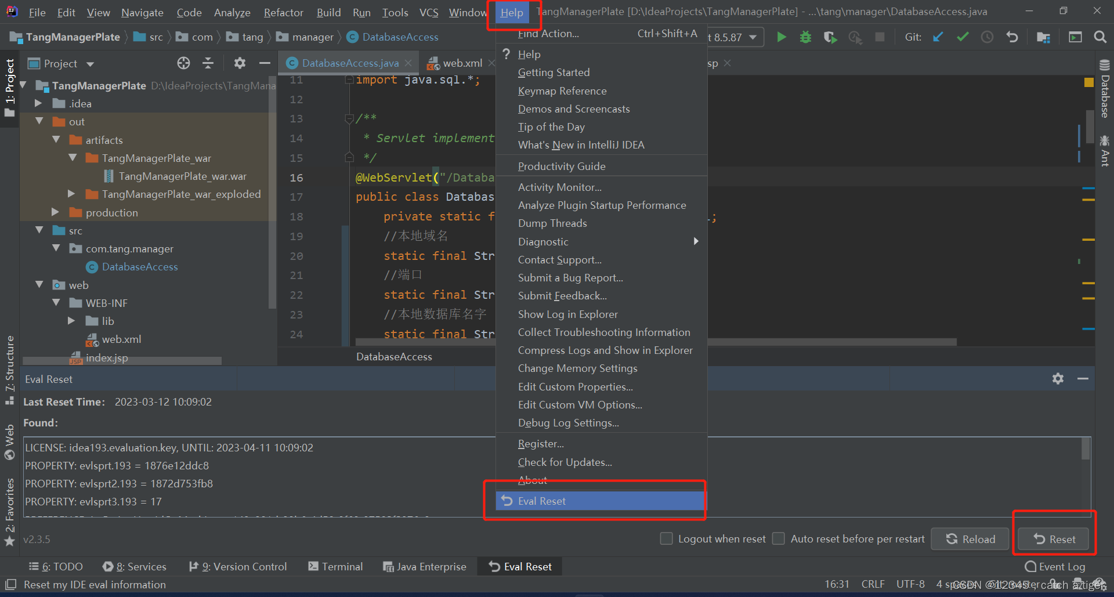Open the TODO tool window
The width and height of the screenshot is (1114, 597).
[x=56, y=567]
